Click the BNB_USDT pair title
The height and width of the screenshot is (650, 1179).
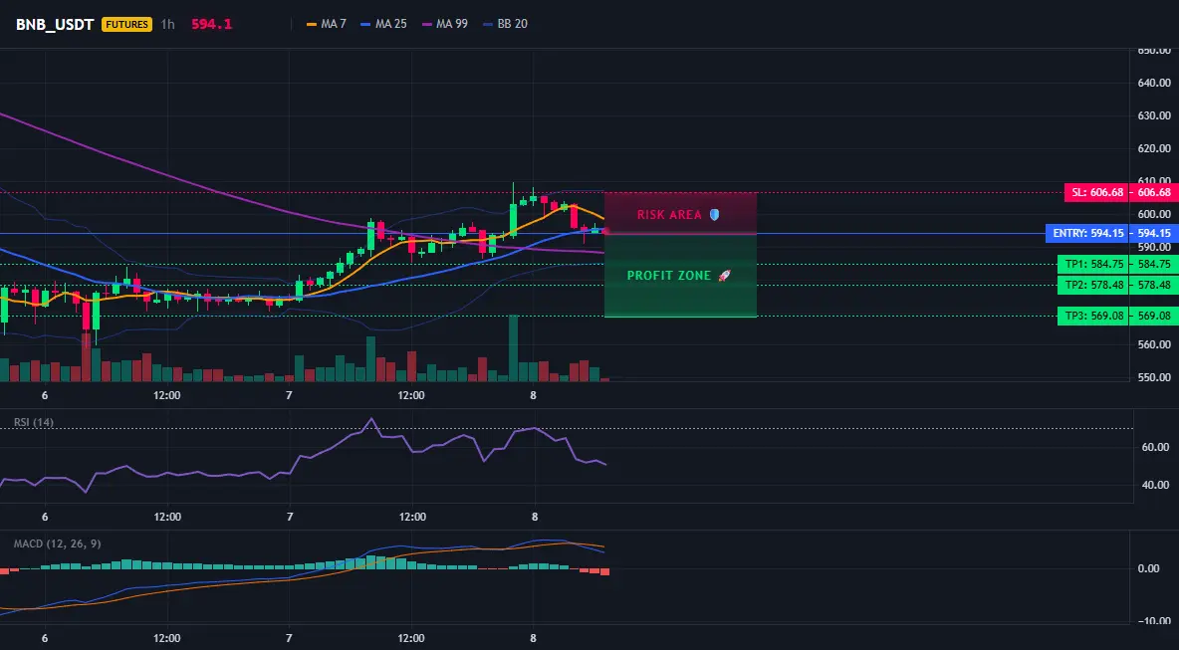(x=54, y=24)
